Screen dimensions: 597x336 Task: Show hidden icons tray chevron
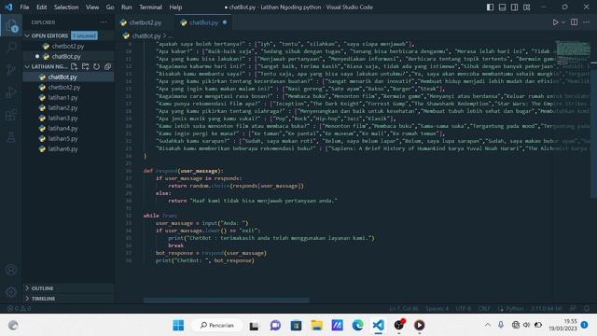coord(488,326)
